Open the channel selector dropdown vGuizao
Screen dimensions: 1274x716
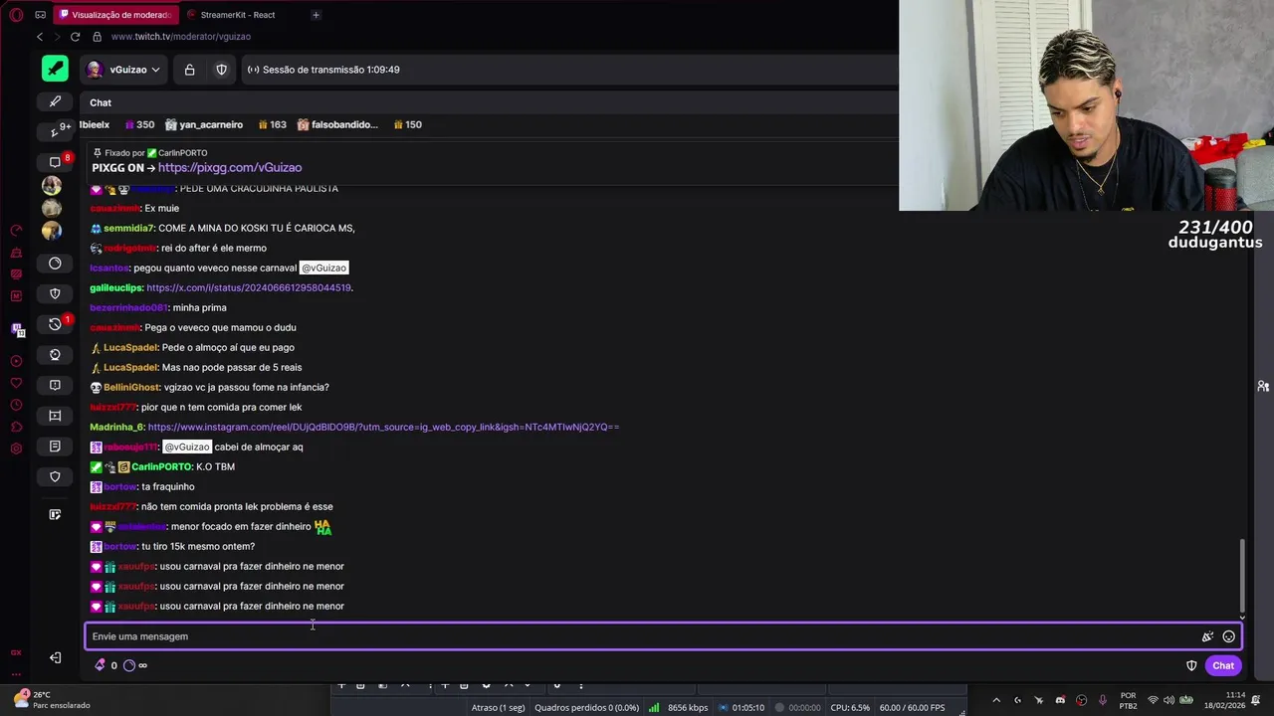tap(123, 70)
